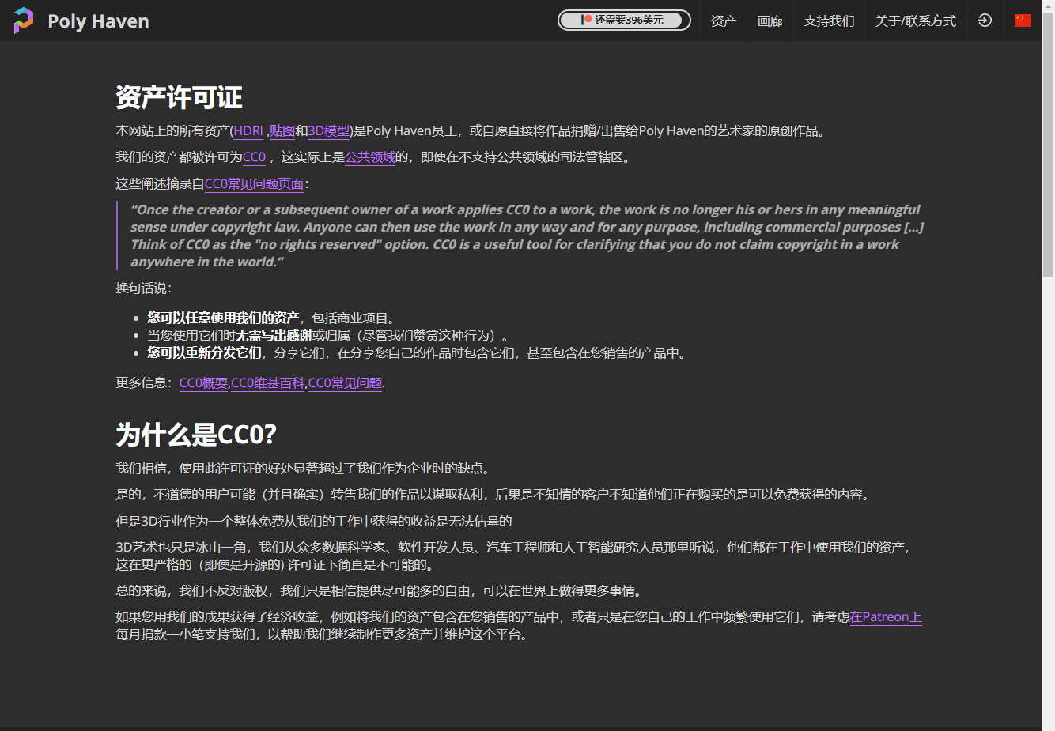Follow the HDRI link

click(x=248, y=131)
